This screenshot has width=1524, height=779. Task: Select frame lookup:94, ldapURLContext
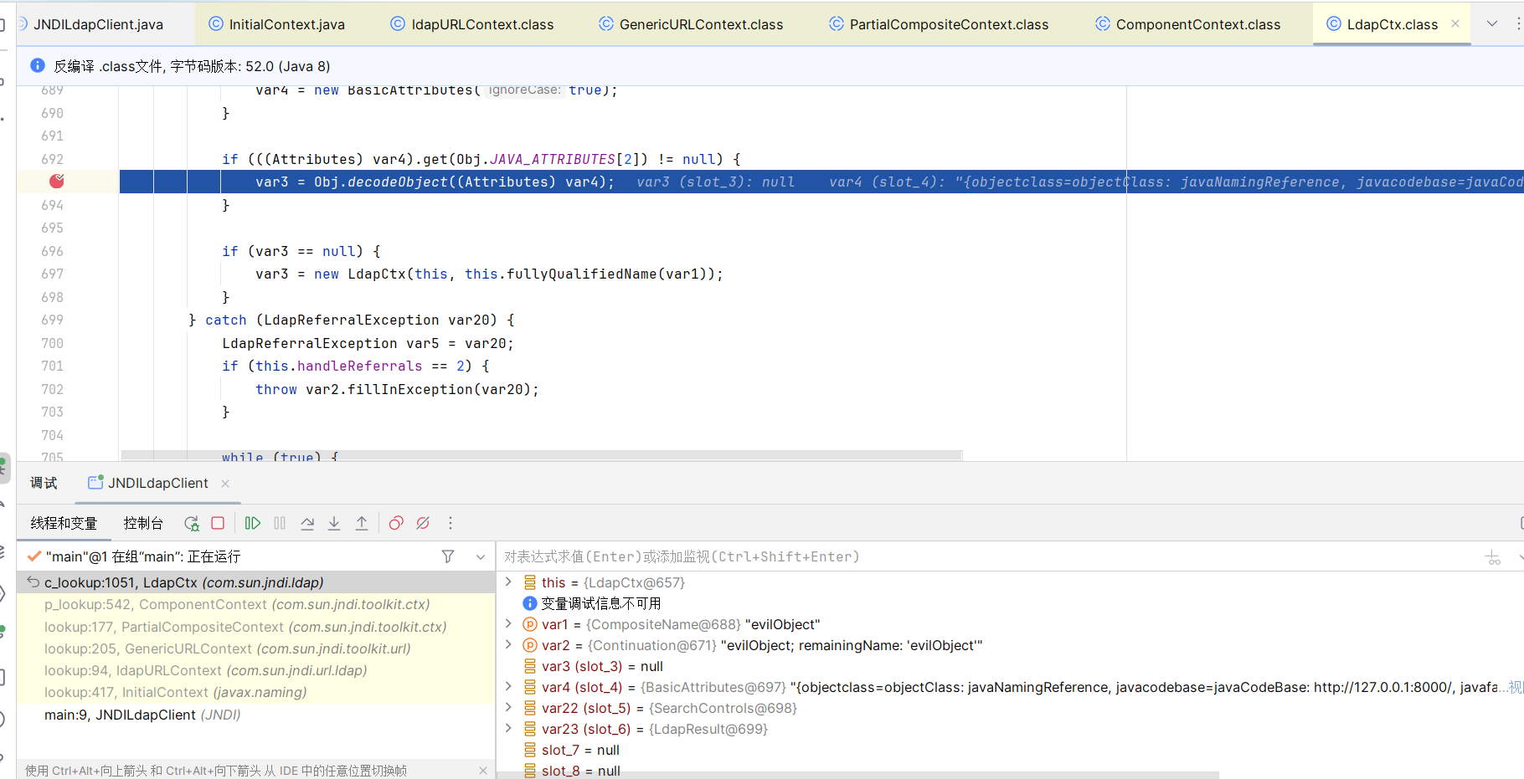pos(256,670)
